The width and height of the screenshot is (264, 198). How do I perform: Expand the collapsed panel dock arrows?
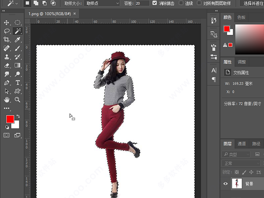(216, 11)
